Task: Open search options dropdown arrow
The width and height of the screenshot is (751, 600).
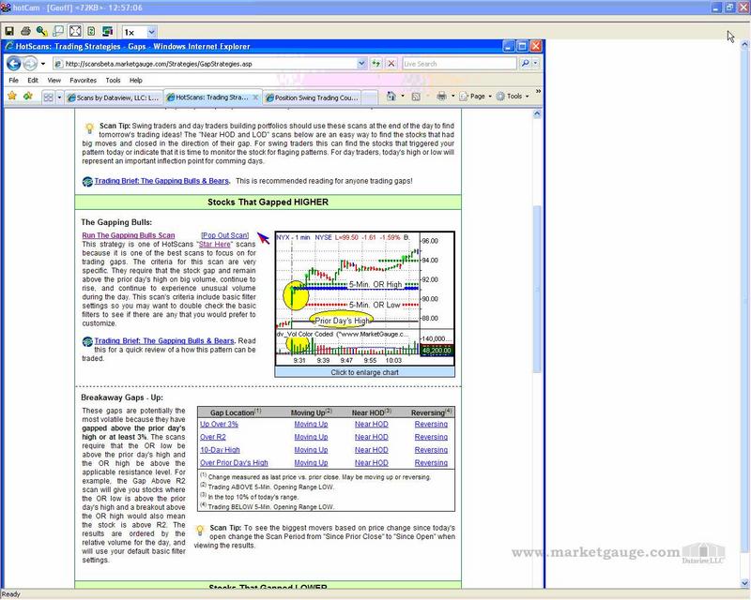Action: (x=535, y=64)
